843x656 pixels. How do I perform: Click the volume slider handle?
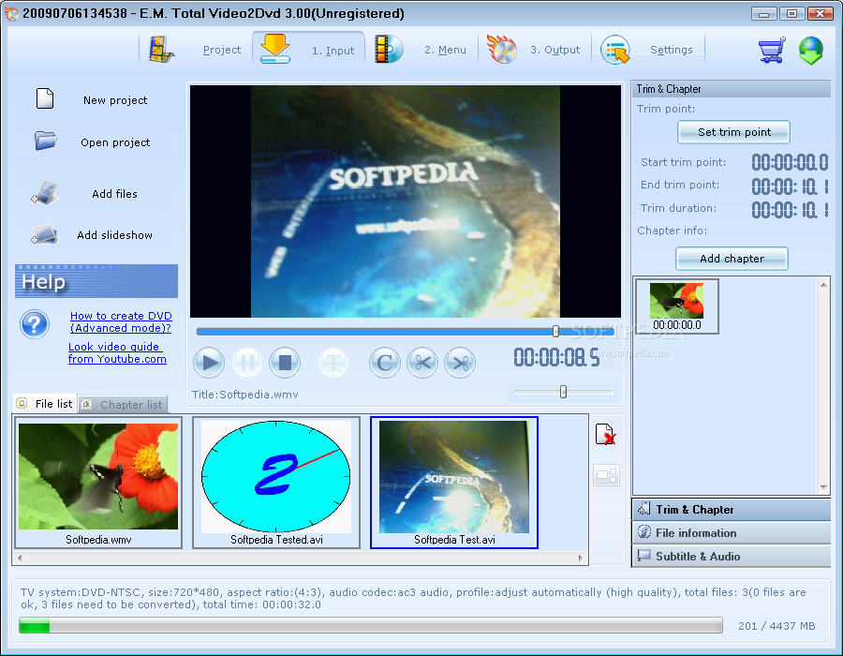(x=563, y=392)
